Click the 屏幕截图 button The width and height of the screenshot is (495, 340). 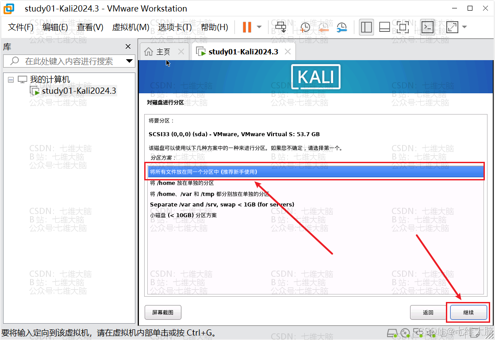(x=163, y=313)
